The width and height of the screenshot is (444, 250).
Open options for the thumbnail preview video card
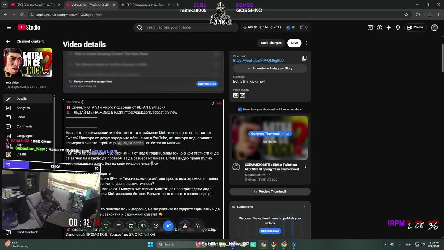305,166
